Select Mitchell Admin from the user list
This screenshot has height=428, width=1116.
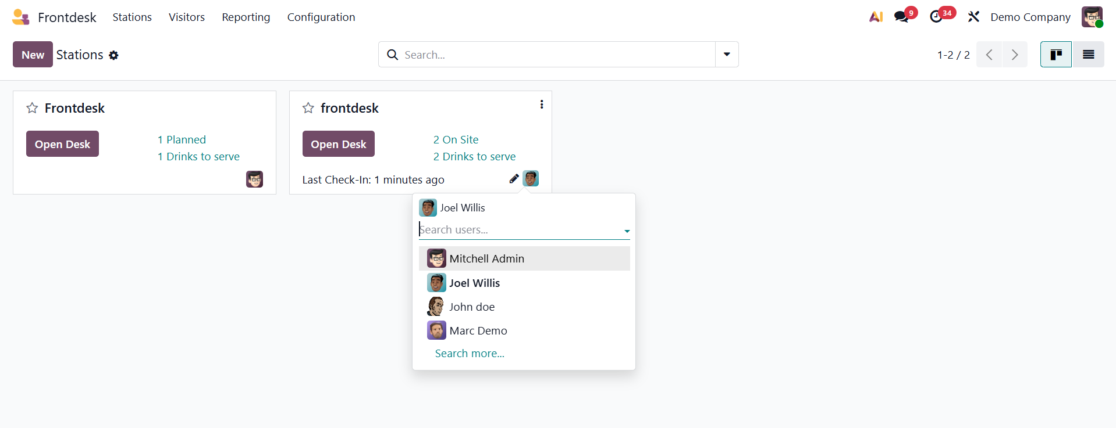coord(486,258)
